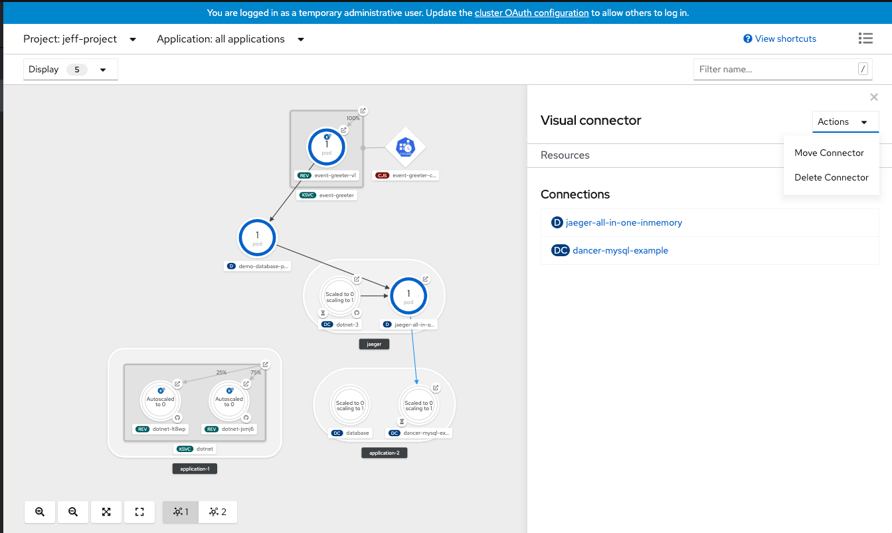This screenshot has height=533, width=892.
Task: Fit topology to screen
Action: tap(106, 512)
